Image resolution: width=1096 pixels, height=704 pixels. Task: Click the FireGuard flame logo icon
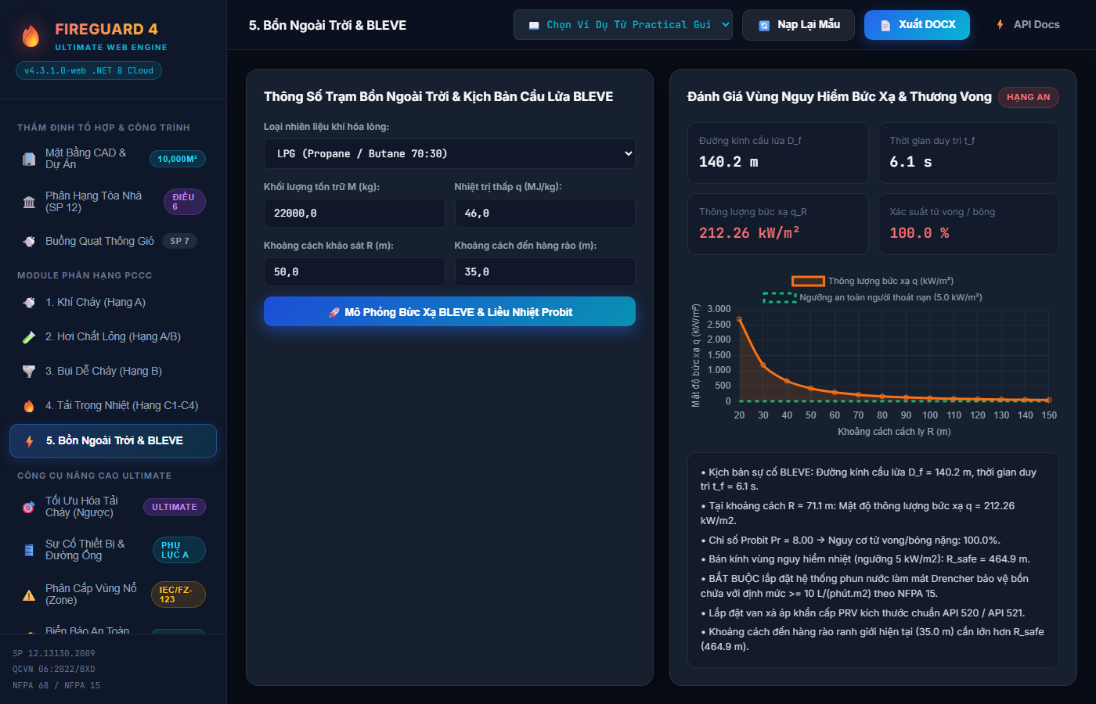[31, 36]
